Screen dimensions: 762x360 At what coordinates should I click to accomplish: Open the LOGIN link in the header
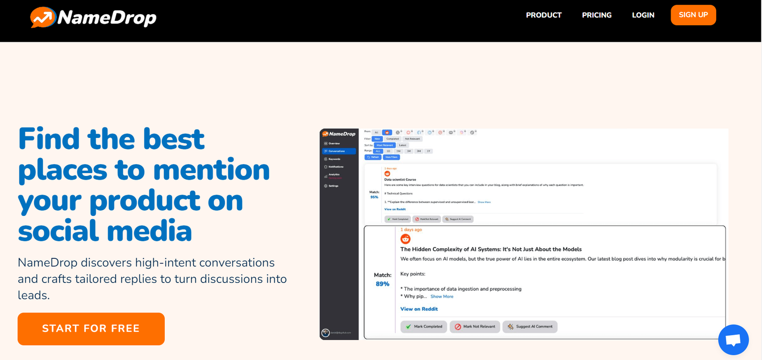[643, 15]
